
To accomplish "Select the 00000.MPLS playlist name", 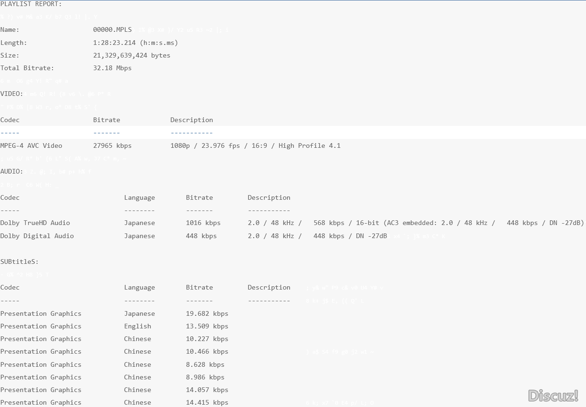I will (x=113, y=30).
